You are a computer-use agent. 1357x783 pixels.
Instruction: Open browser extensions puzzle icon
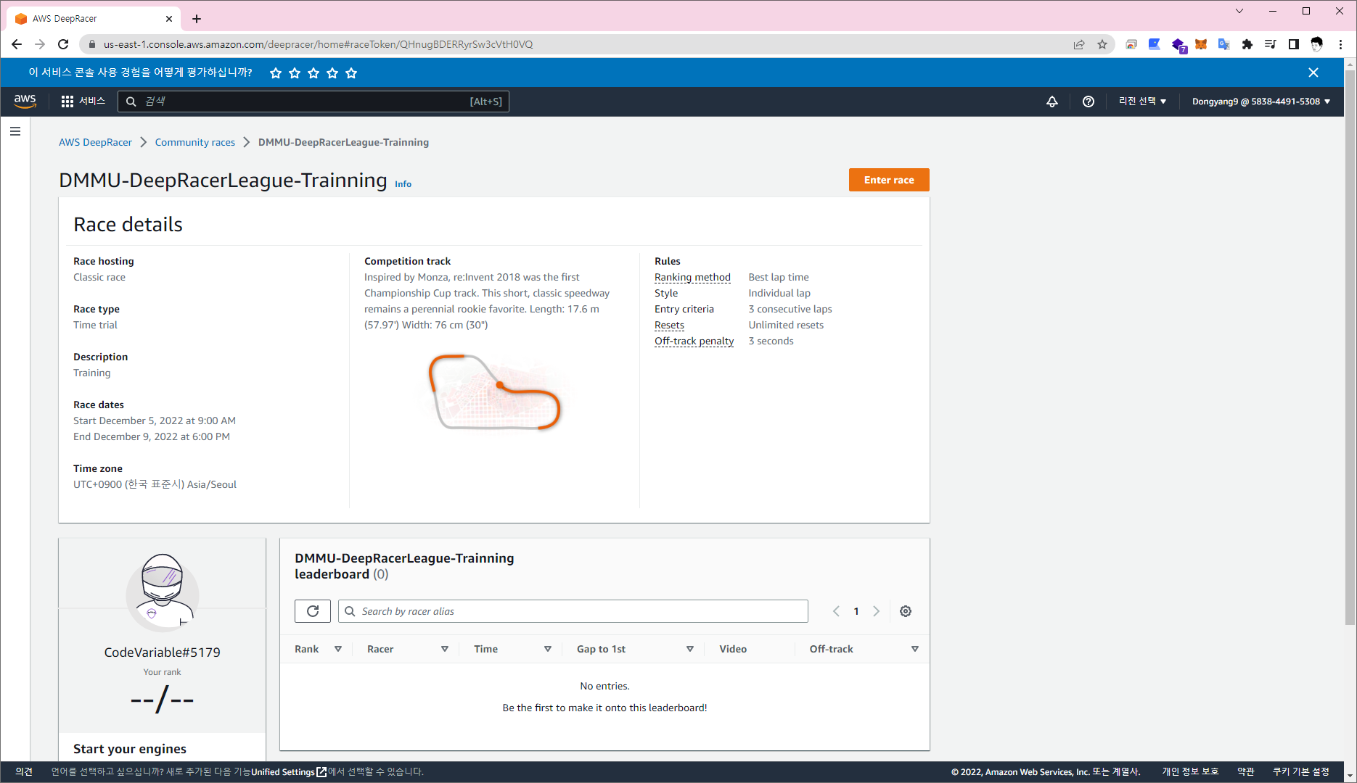[x=1247, y=44]
